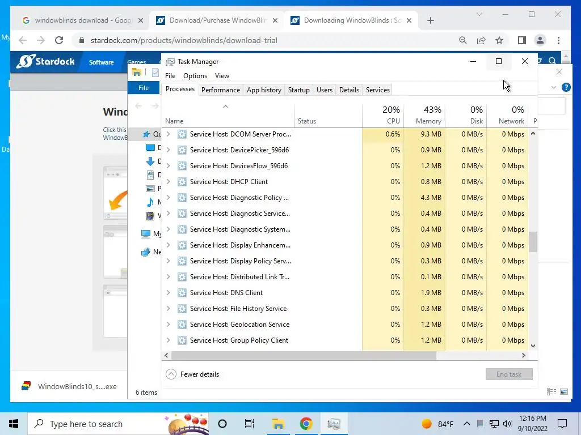Expand Service Host: File History Service row

point(168,309)
